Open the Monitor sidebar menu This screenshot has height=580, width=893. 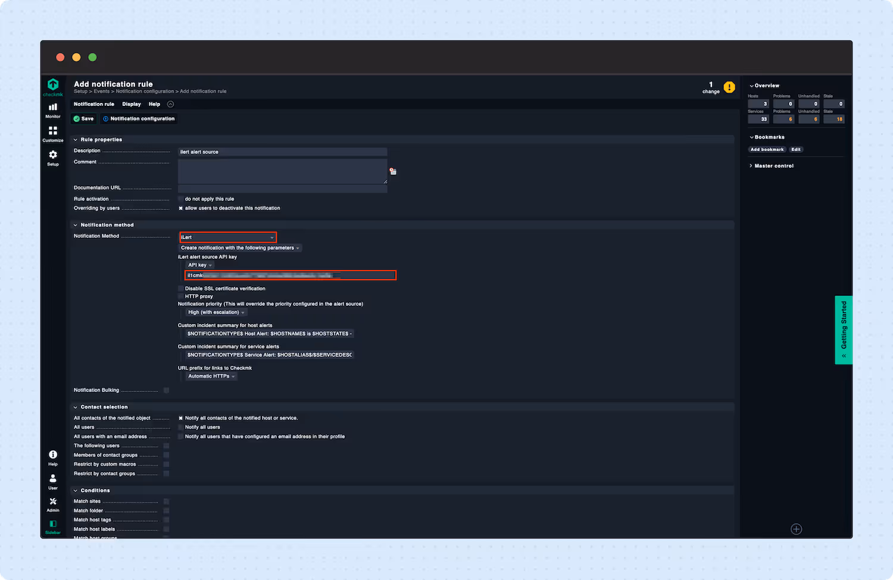(x=52, y=109)
